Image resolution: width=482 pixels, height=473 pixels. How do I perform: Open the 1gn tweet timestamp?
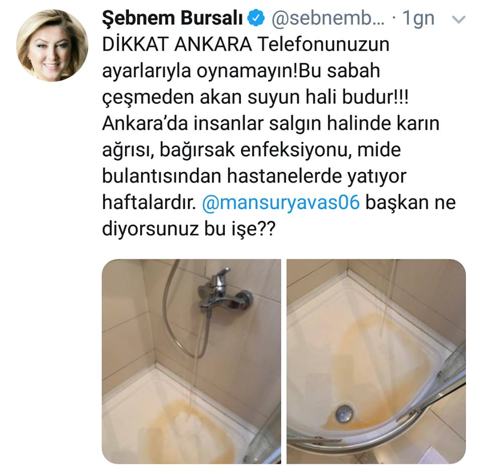click(x=418, y=19)
